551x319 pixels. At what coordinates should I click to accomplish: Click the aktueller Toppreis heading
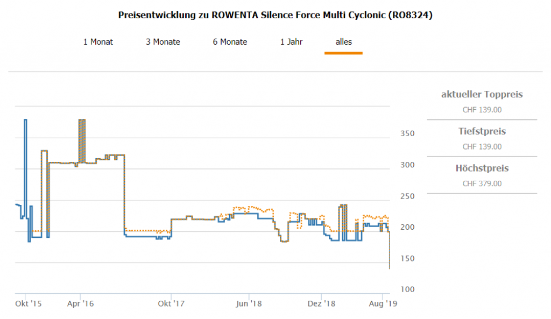tap(482, 95)
